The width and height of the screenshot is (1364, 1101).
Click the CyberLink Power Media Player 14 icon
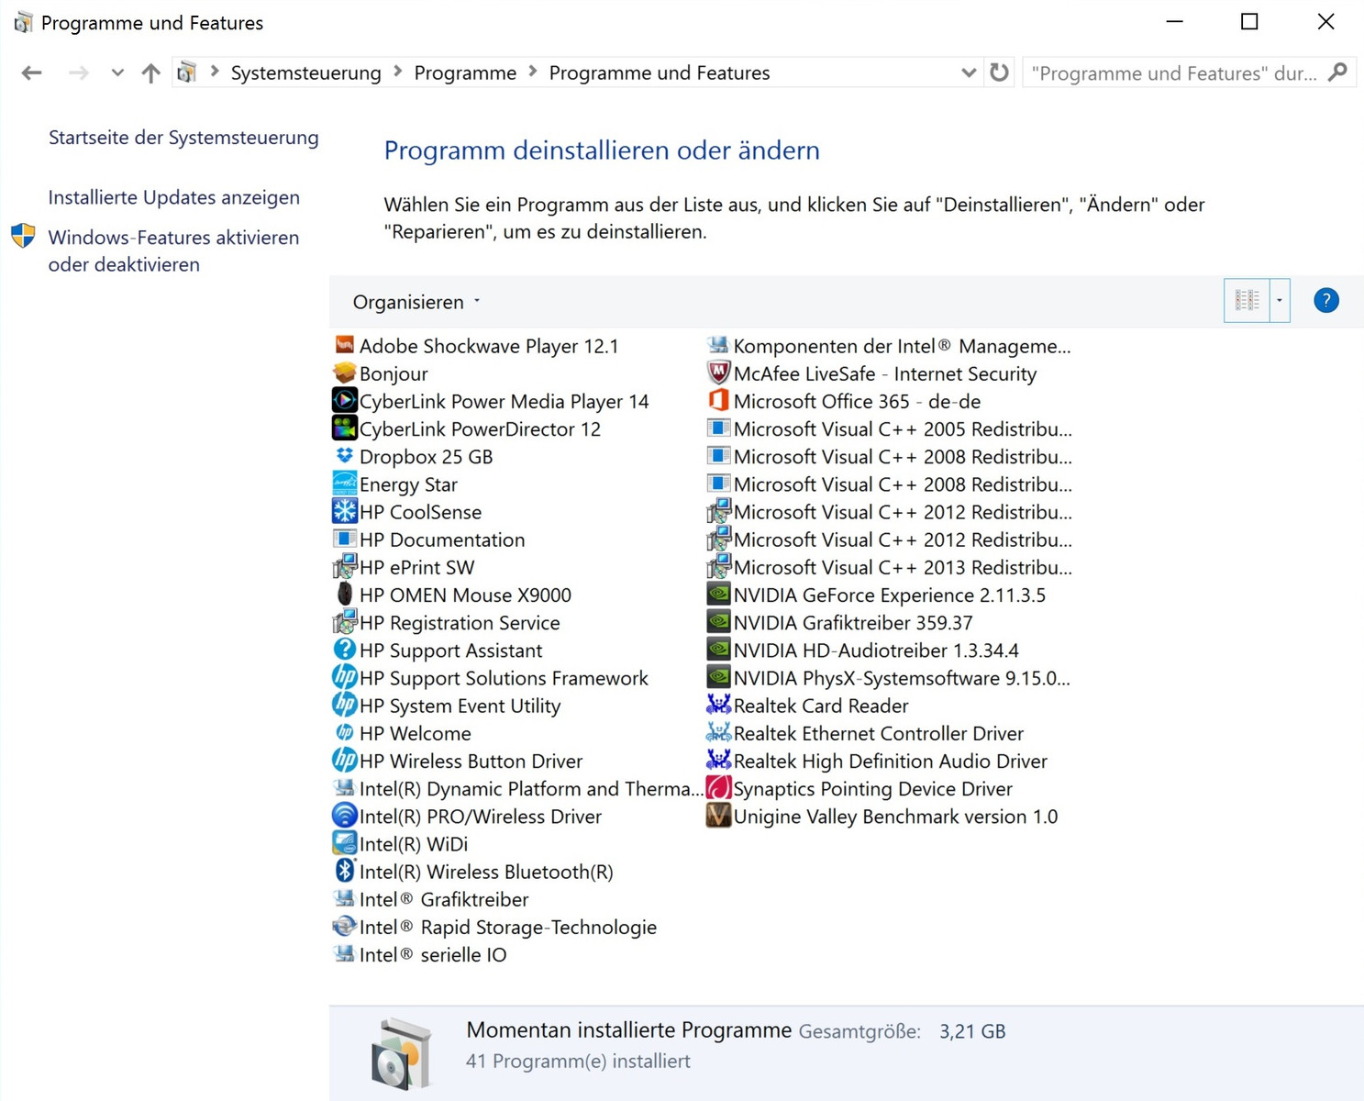click(x=344, y=401)
